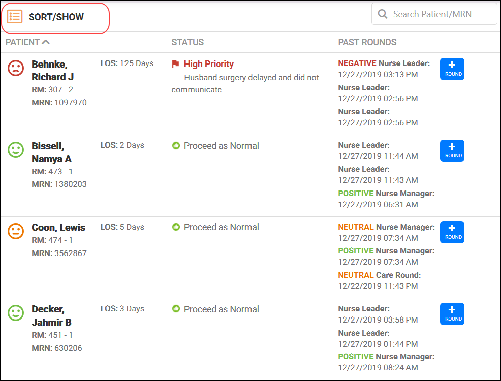Click orange neutral face for Coon, Lewis
The width and height of the screenshot is (501, 381).
coord(16,231)
